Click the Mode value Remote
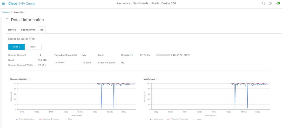The height and width of the screenshot is (128, 282). 125,55
